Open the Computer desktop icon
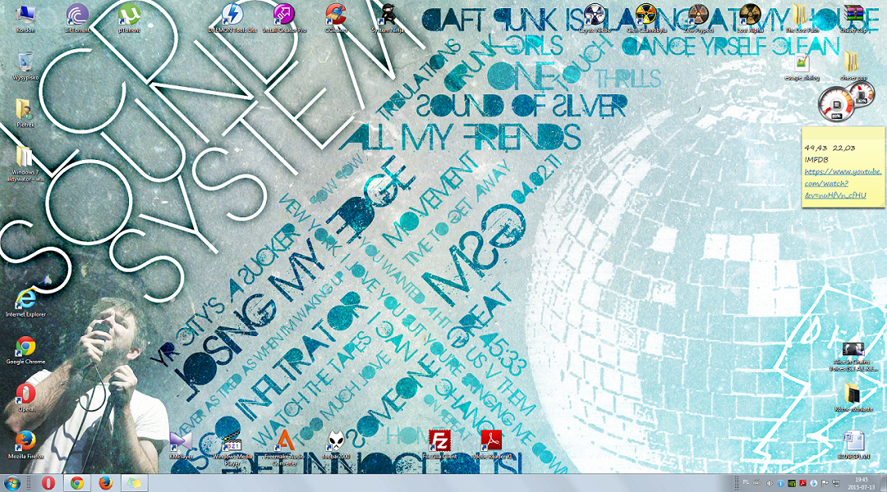 tap(25, 17)
